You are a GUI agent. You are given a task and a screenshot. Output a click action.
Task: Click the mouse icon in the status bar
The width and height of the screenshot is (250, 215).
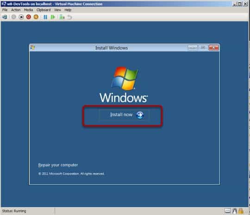235,211
